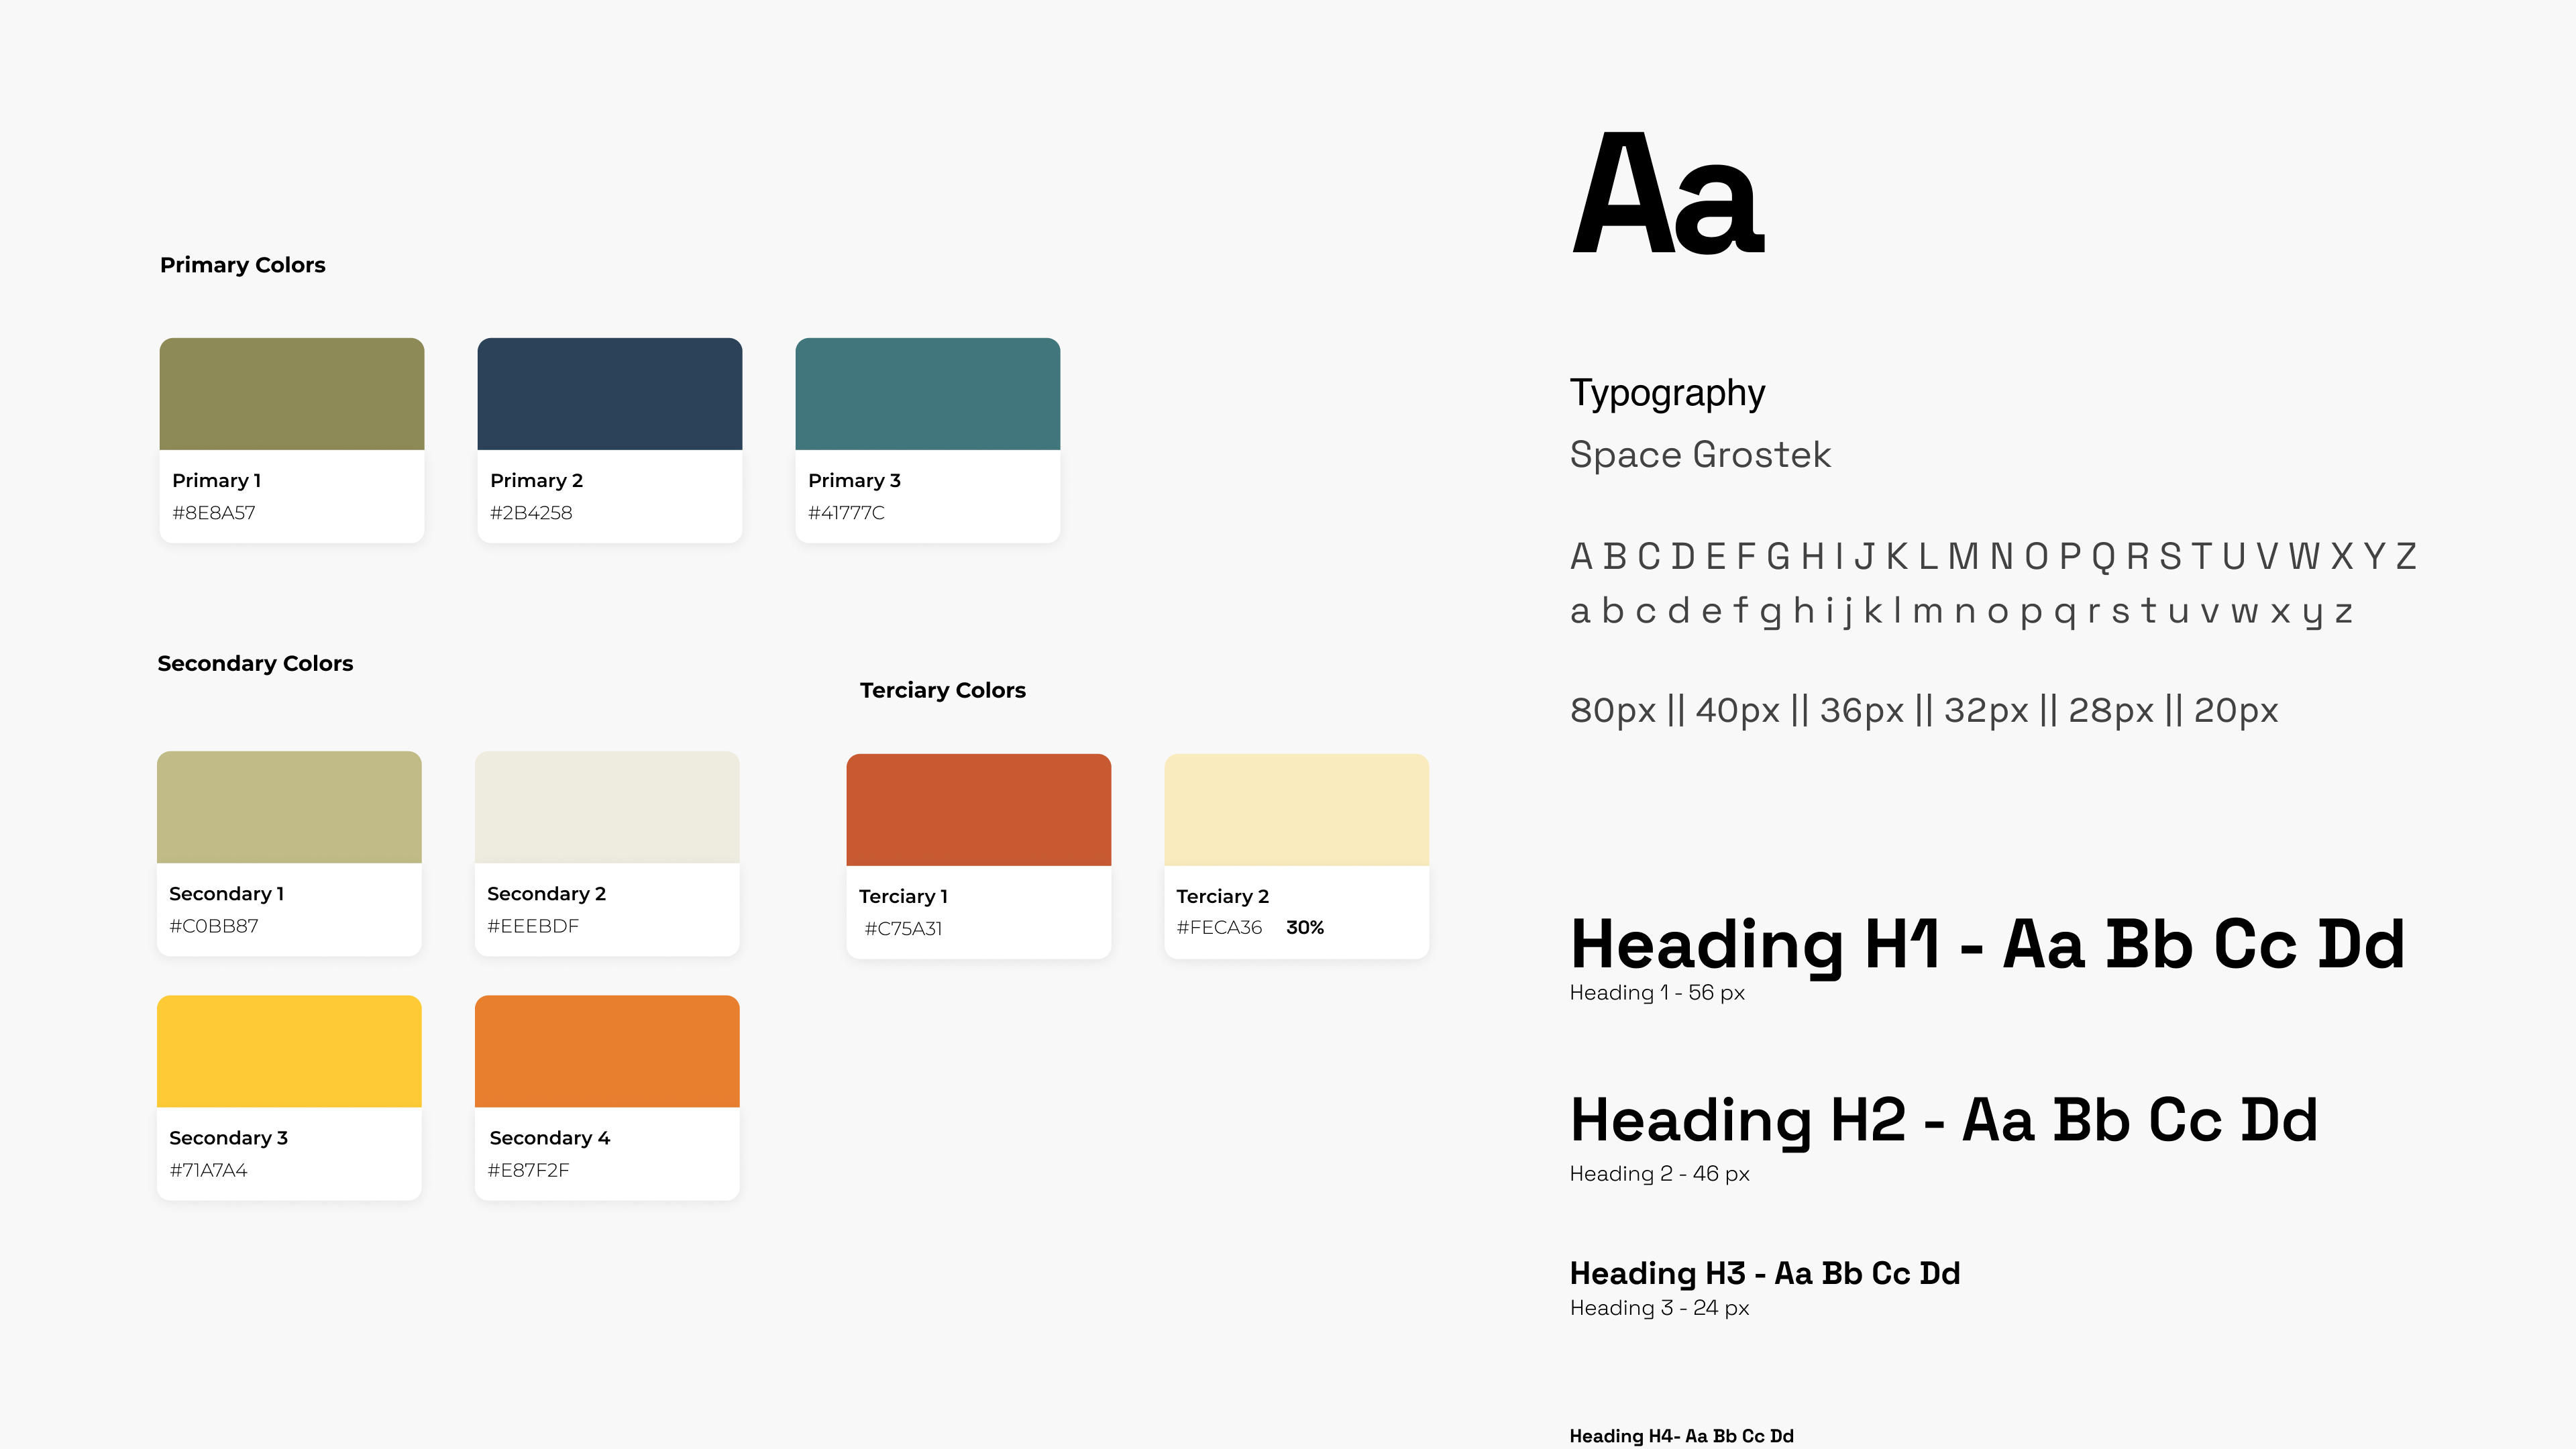This screenshot has height=1449, width=2576.
Task: Click the font sizes list text
Action: point(1923,711)
